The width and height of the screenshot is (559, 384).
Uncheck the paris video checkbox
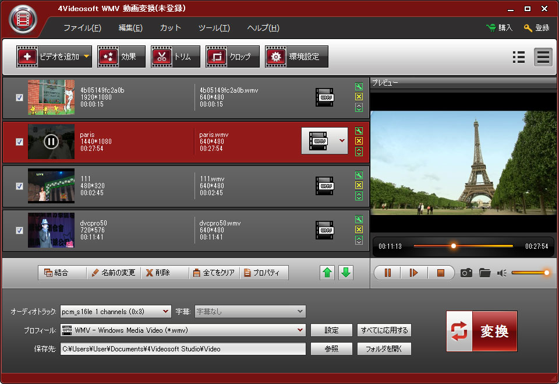coord(19,142)
